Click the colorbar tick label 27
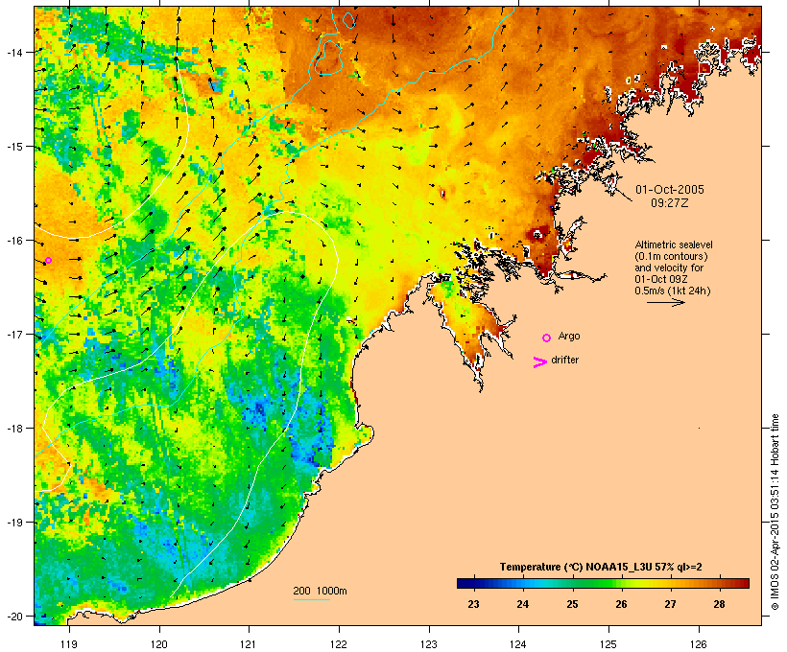Screen dimensions: 787x652 [670, 604]
